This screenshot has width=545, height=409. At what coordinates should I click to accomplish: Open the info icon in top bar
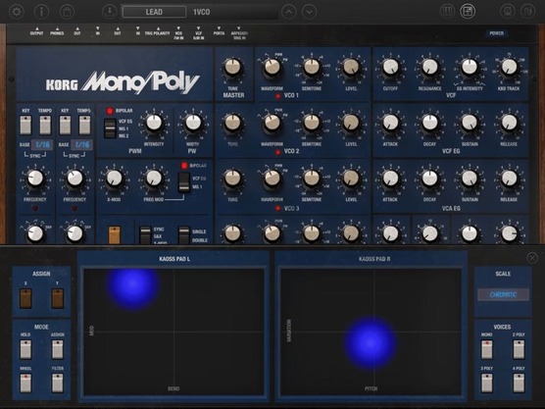coord(41,12)
